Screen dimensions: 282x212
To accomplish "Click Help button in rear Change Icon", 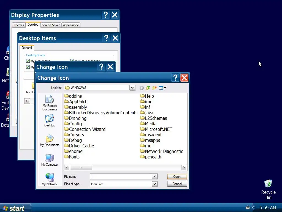I will click(101, 67).
